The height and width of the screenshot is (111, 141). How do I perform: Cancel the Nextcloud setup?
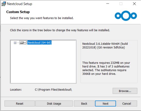pos(127,103)
